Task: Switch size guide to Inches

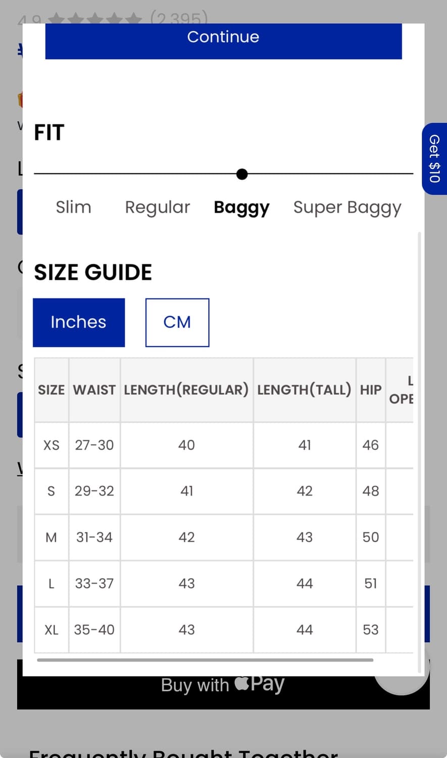Action: pos(79,322)
